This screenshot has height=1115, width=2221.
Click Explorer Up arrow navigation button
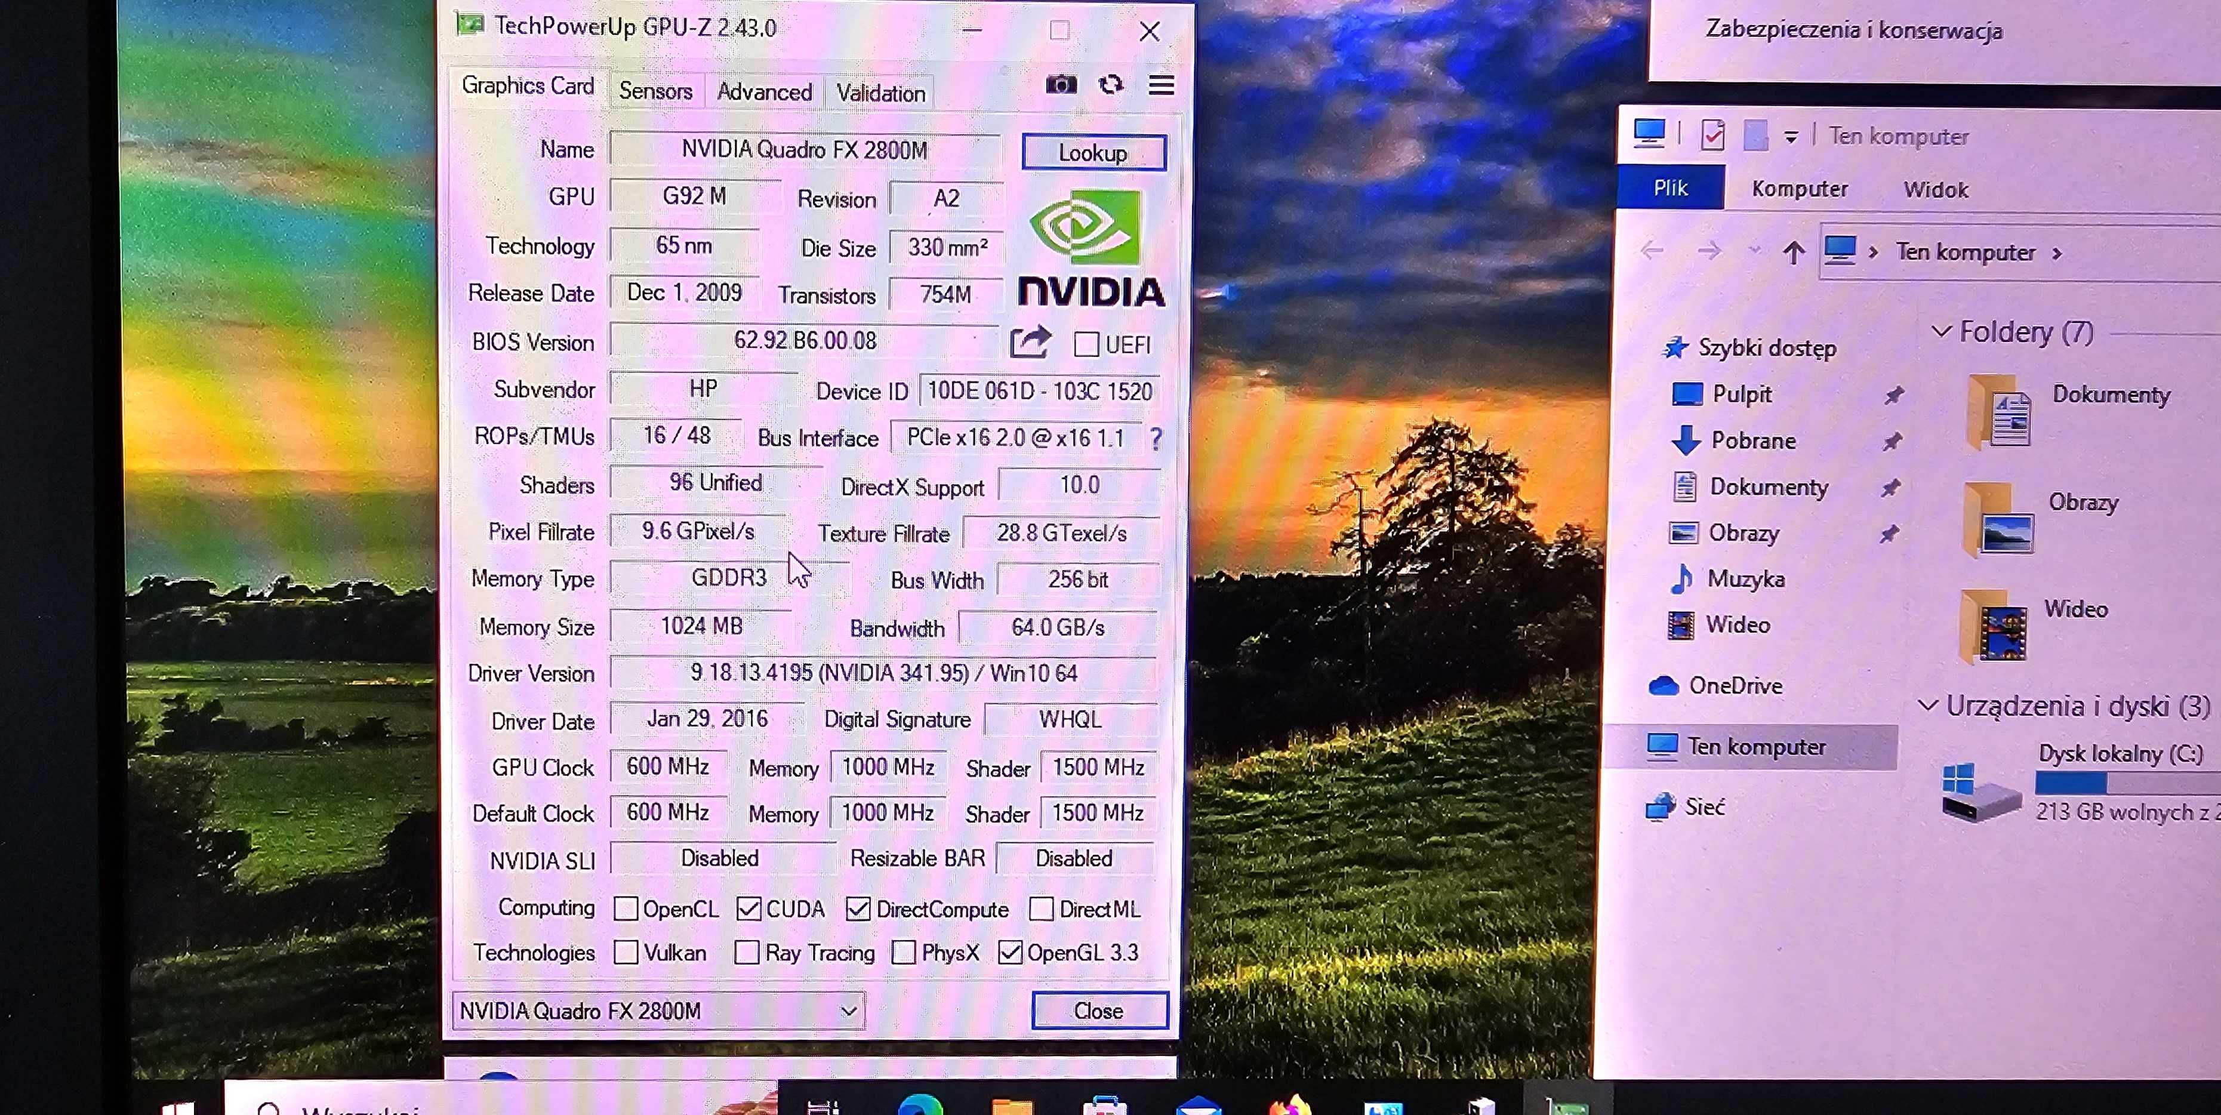(1794, 252)
